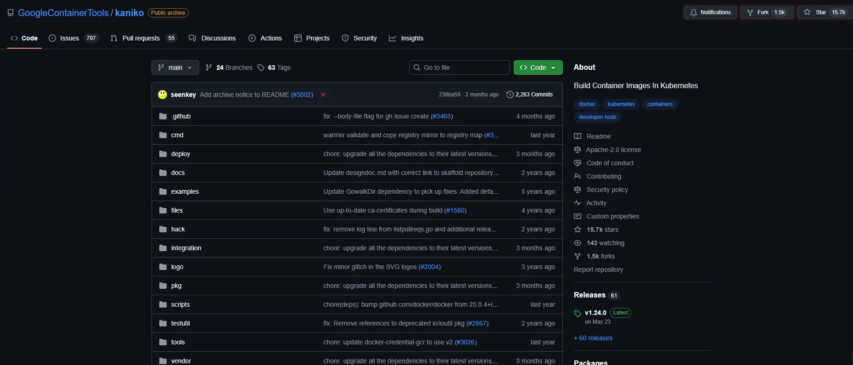The image size is (853, 365).
Task: Open pull request #3465 link
Action: pos(442,116)
